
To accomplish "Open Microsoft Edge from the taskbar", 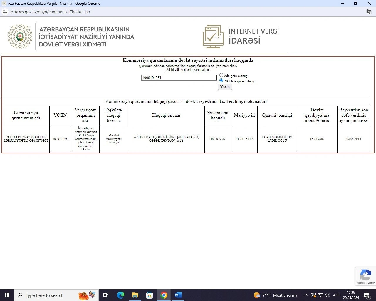I will tap(121, 295).
